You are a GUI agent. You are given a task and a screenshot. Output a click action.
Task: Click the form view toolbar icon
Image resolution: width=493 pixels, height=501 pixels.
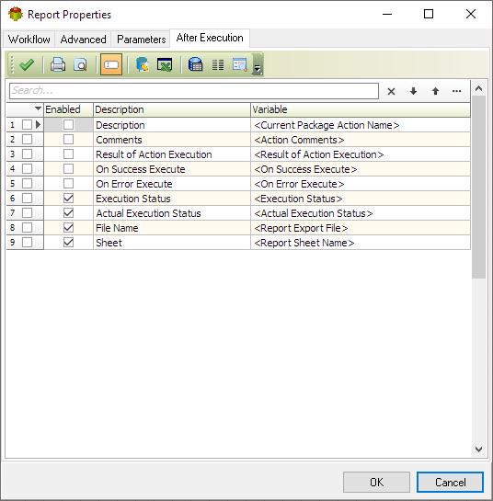point(240,64)
